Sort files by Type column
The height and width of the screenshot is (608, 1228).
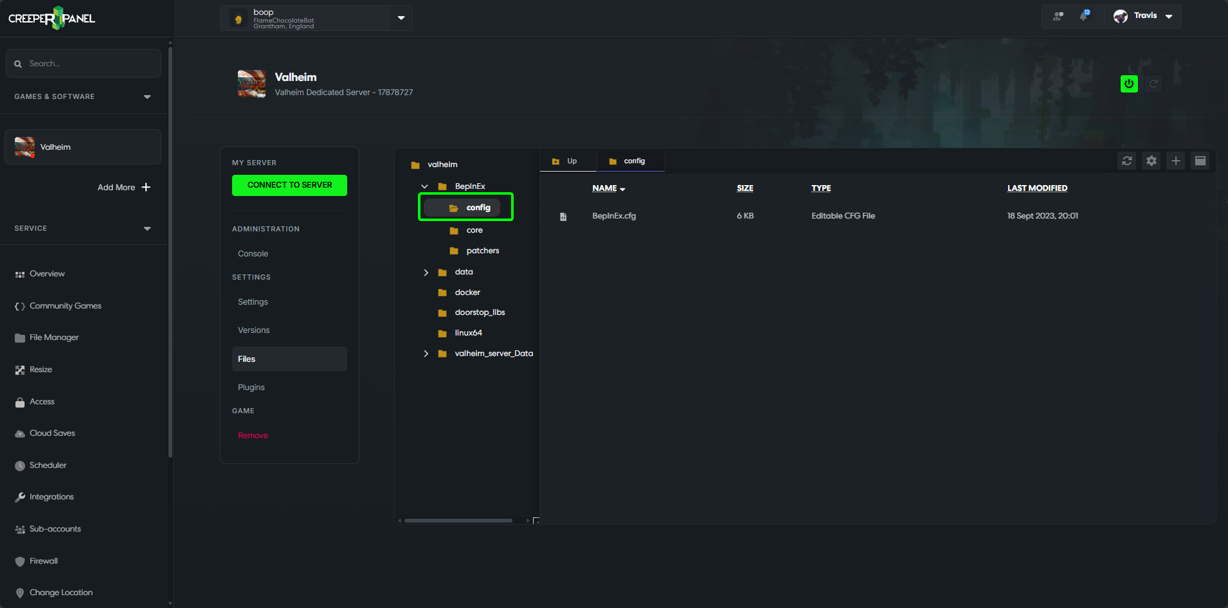tap(821, 188)
